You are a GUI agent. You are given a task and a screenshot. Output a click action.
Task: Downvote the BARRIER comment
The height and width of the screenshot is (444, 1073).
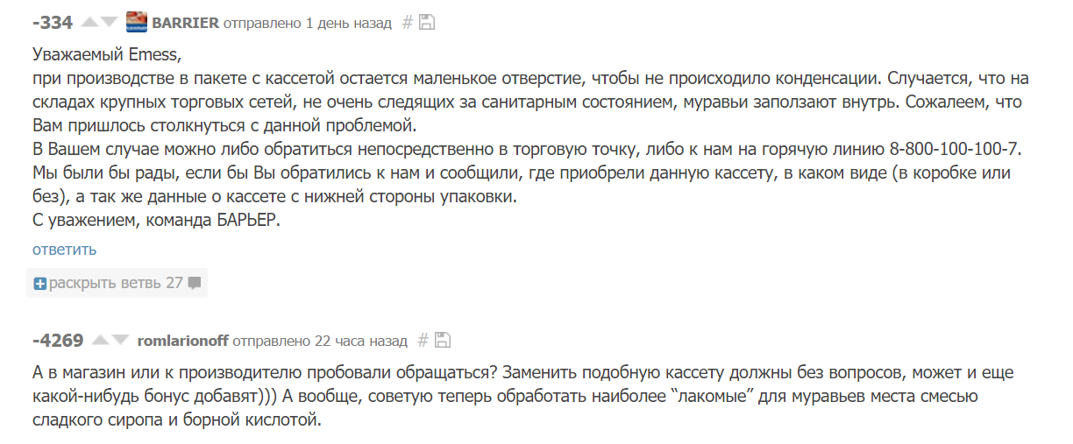(x=109, y=23)
